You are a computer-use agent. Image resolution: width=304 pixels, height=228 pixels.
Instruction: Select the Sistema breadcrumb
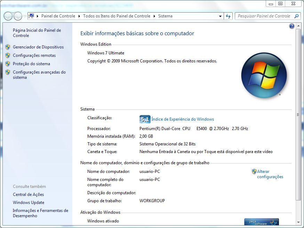click(x=165, y=16)
